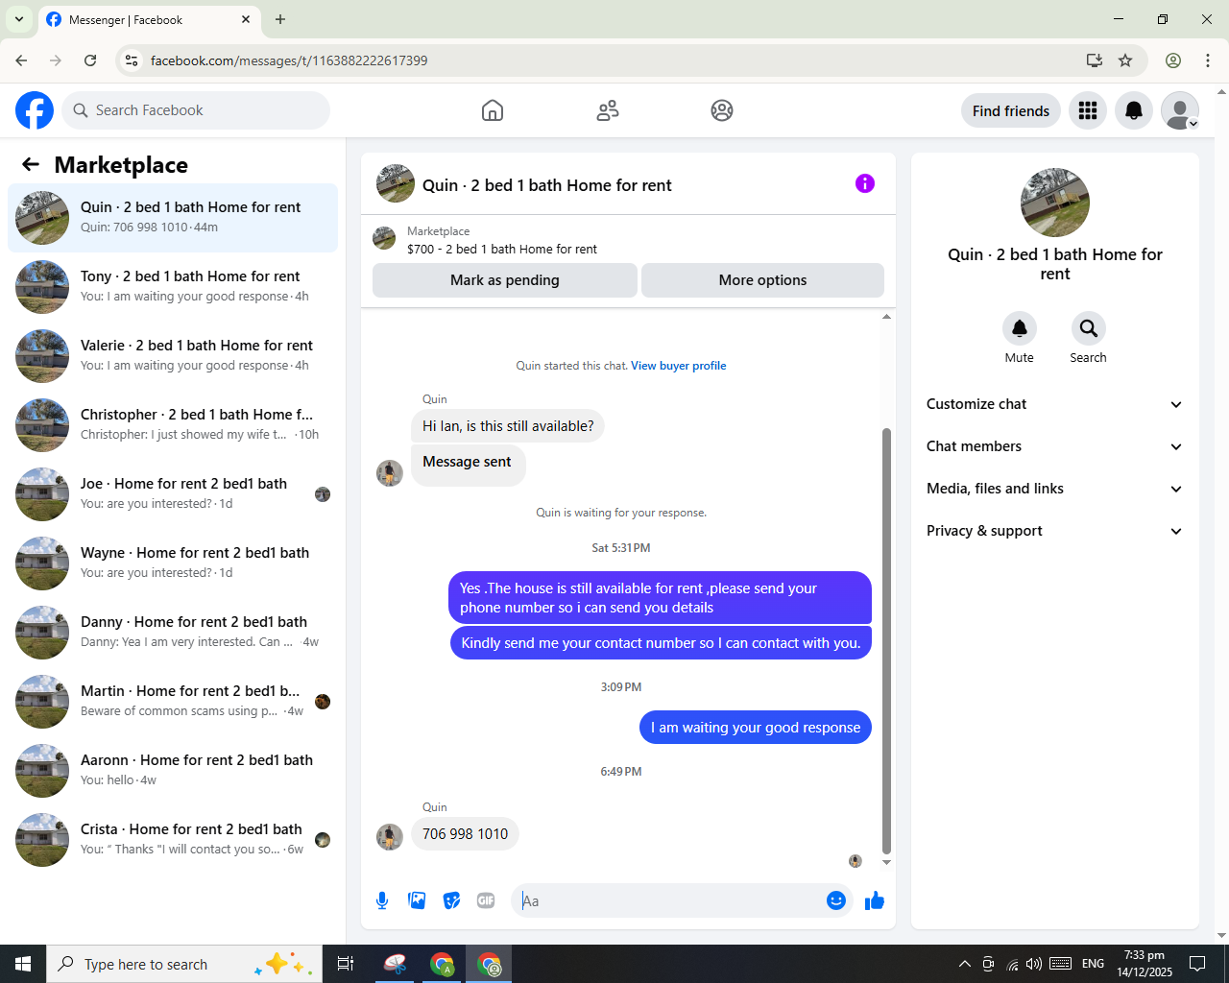Click the 706 998 1010 message bubble
Screen dimensions: 1229x983
[x=465, y=833]
